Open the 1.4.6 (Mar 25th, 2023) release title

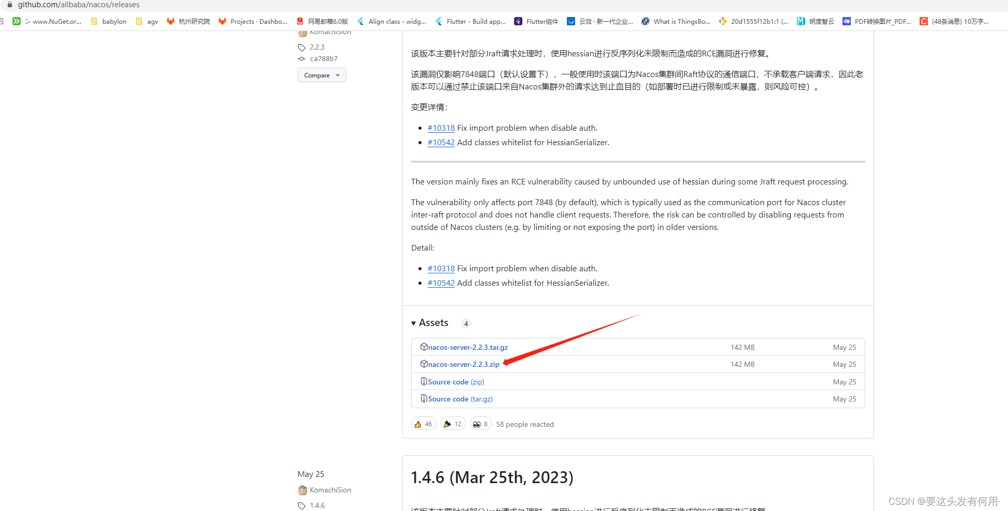point(492,477)
